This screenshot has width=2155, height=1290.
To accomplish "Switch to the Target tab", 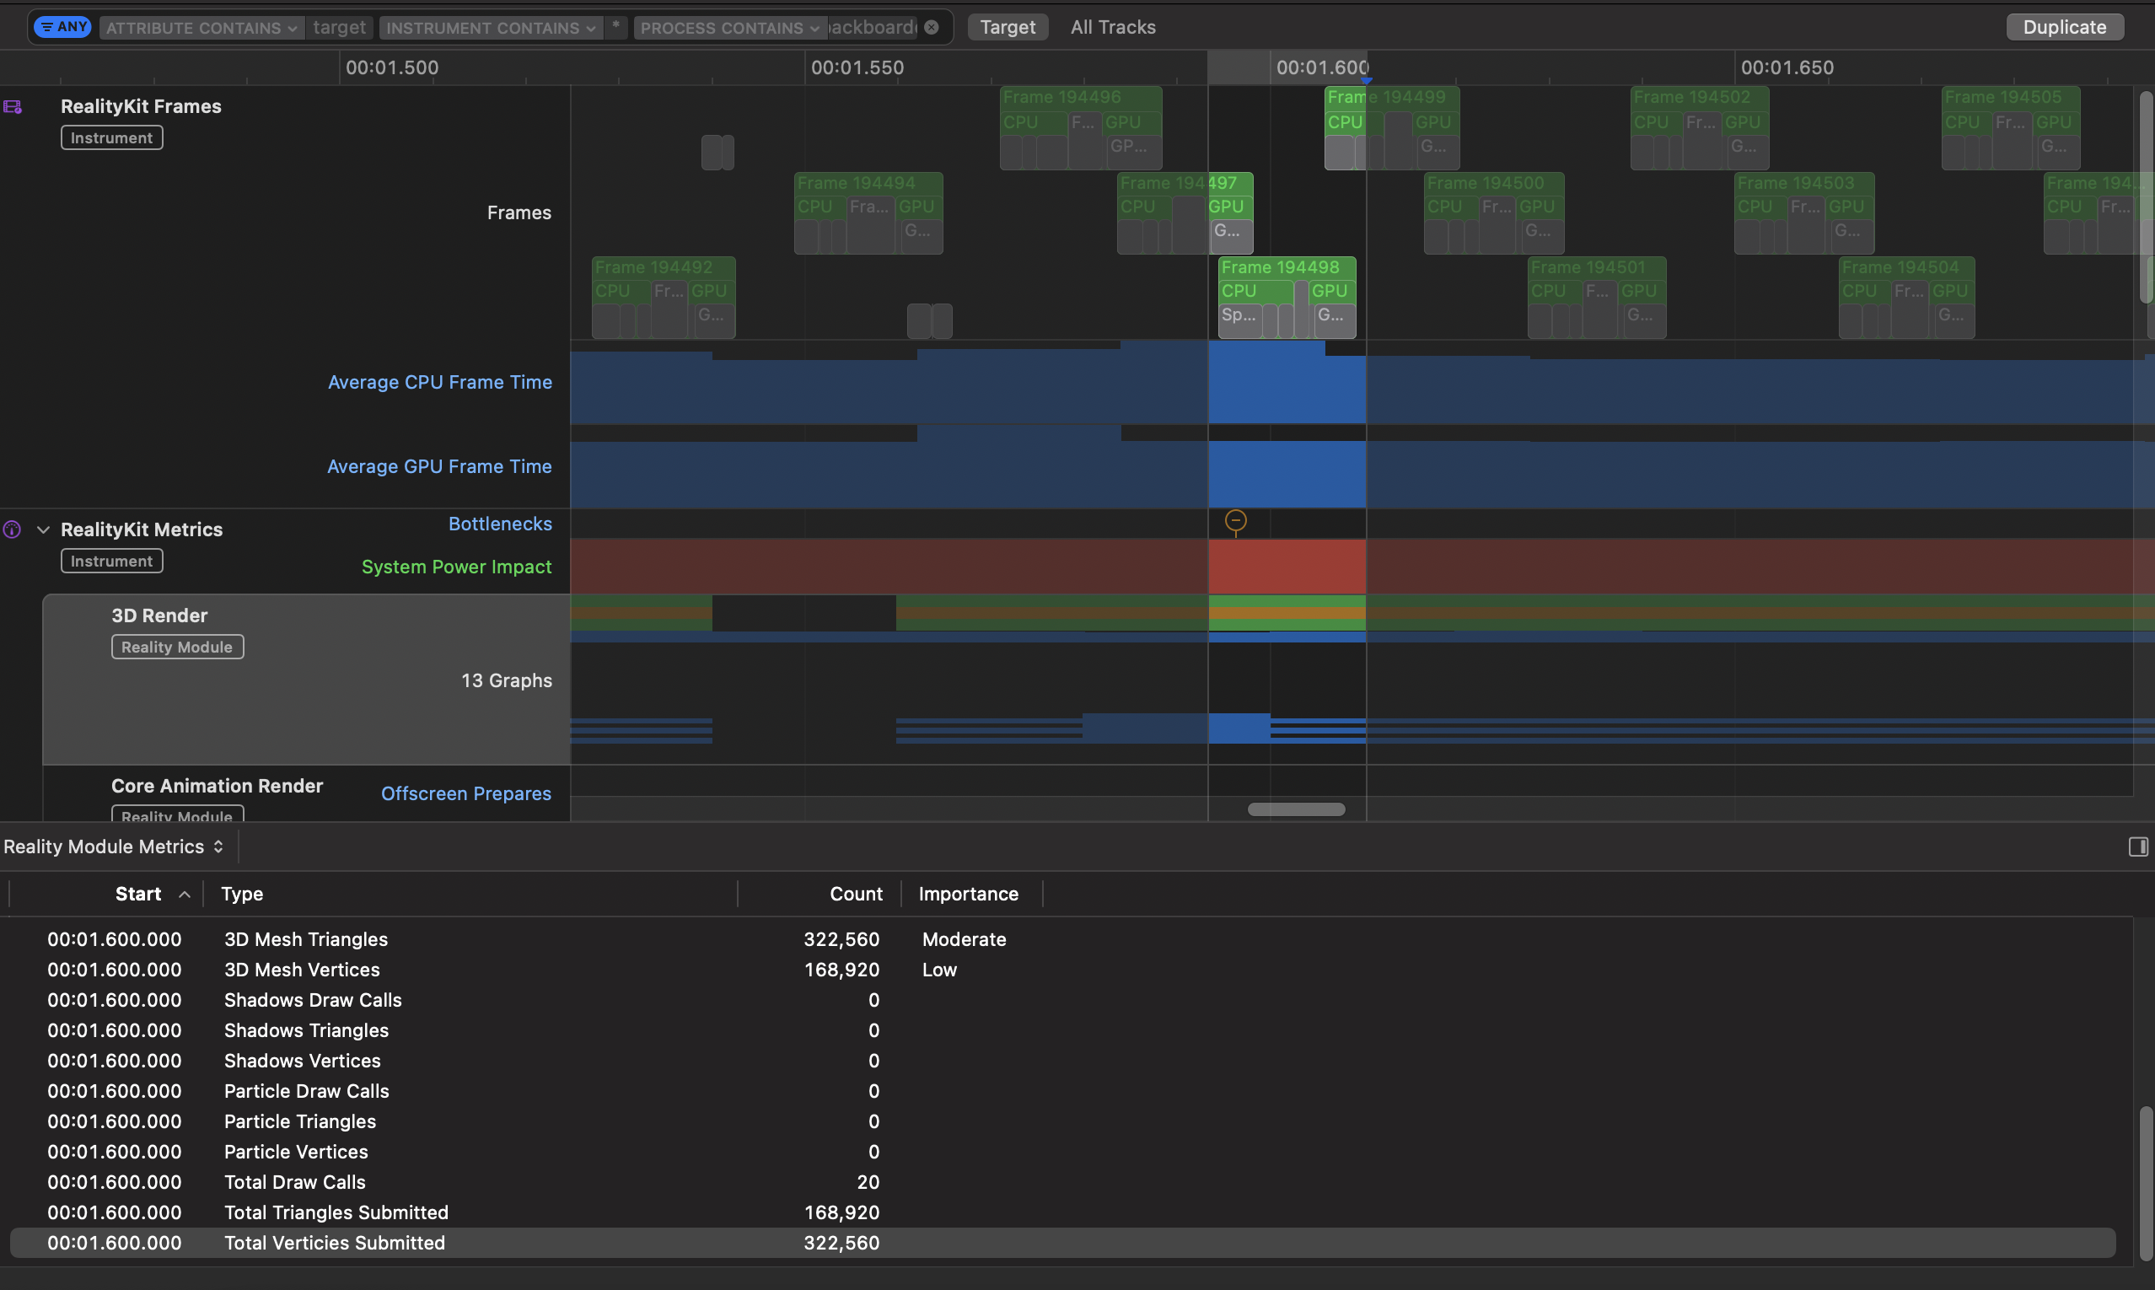I will pos(1008,27).
